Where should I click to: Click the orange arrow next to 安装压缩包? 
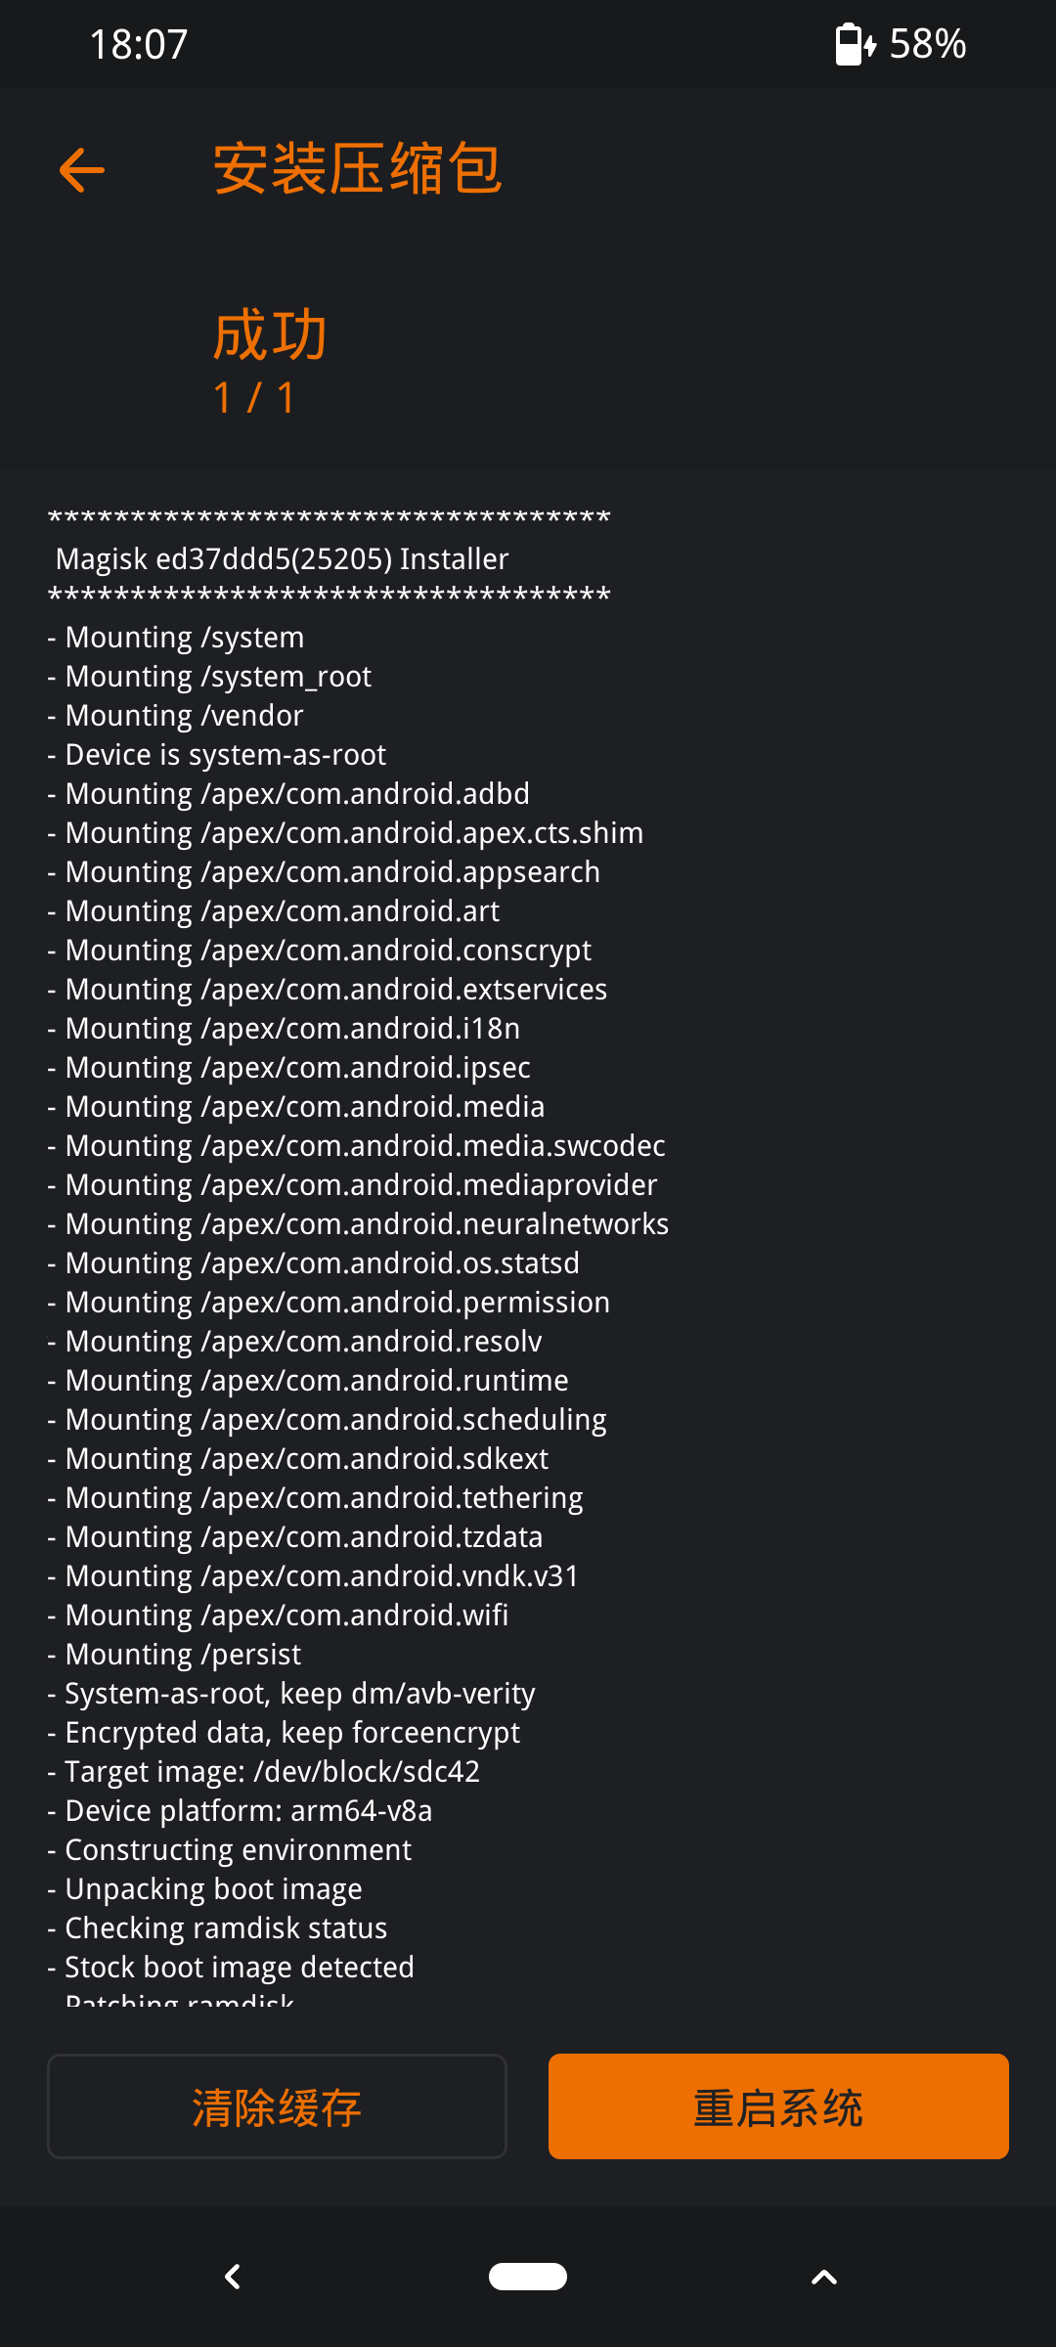pos(82,169)
